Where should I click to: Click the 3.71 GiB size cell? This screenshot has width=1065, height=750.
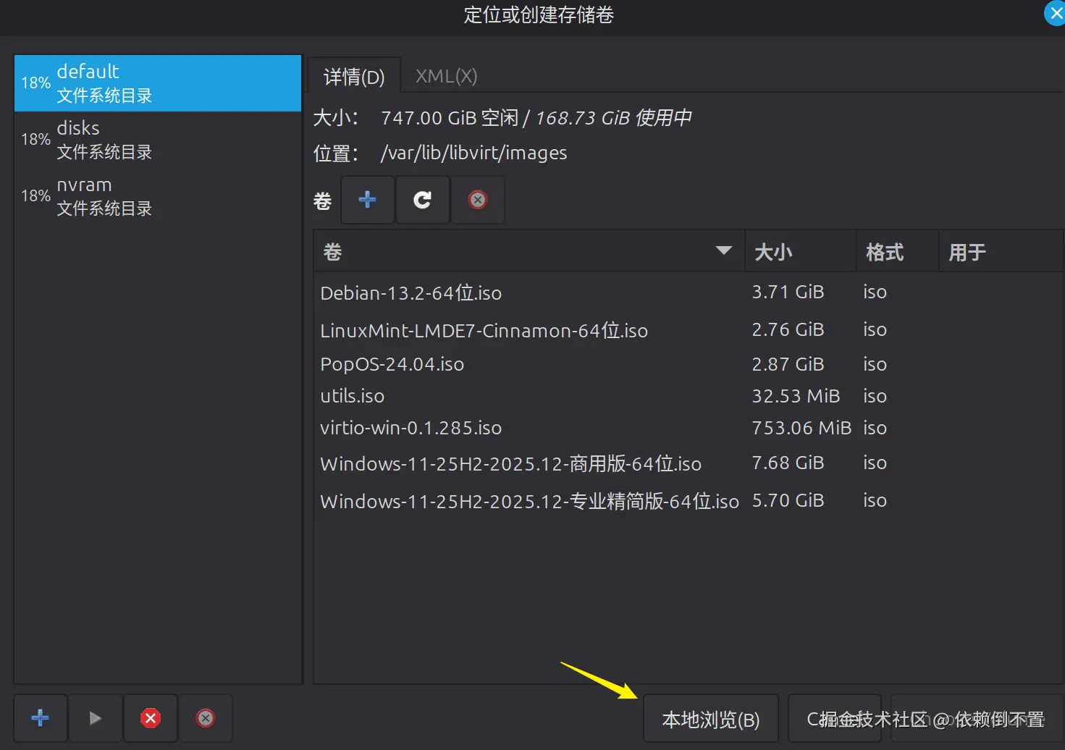[x=788, y=292]
